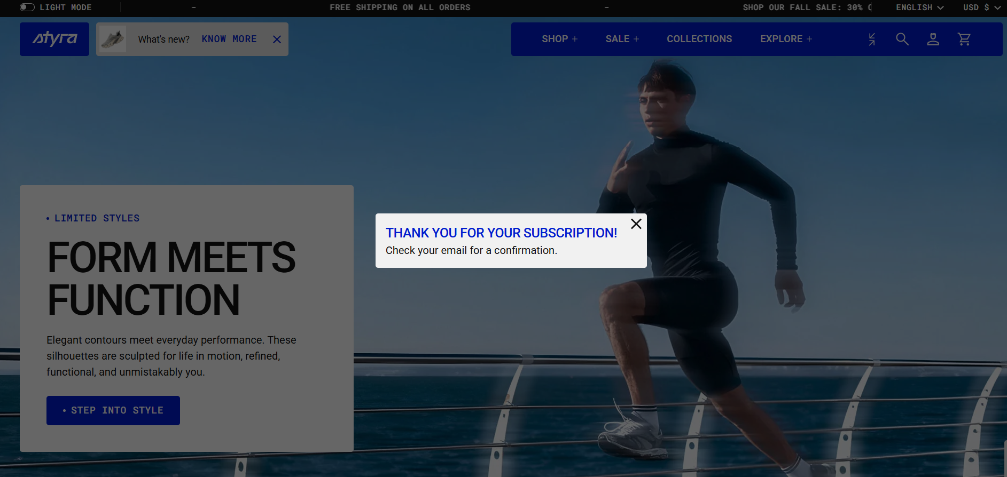Screen dimensions: 1007x477
Task: Expand the Explore menu
Action: pyautogui.click(x=786, y=39)
